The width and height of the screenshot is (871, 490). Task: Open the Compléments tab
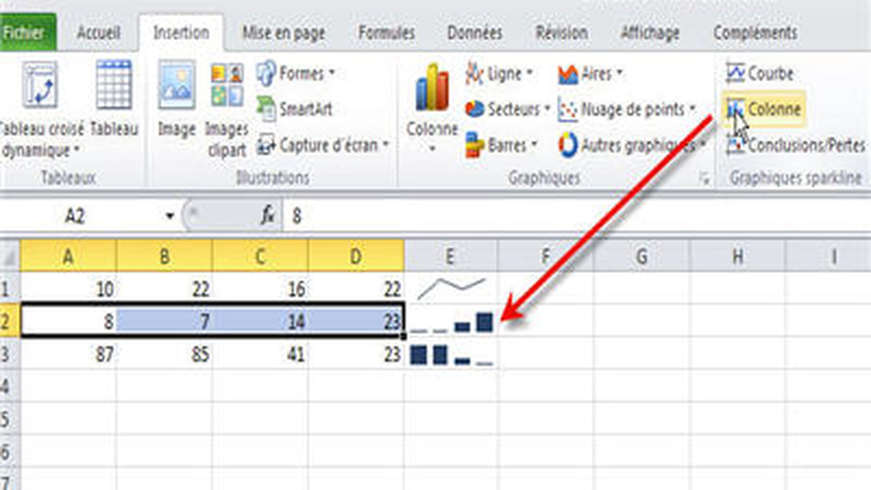(755, 33)
